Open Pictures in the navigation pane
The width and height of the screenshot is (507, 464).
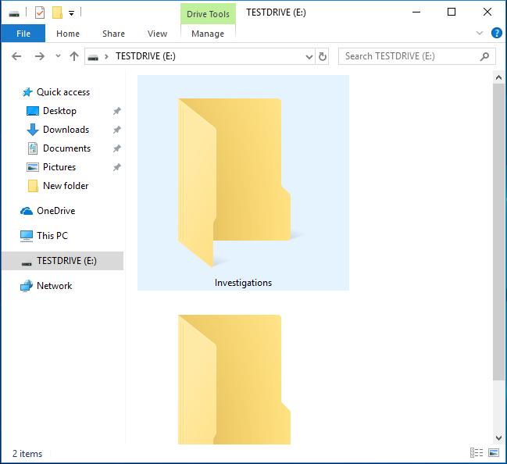[x=59, y=167]
